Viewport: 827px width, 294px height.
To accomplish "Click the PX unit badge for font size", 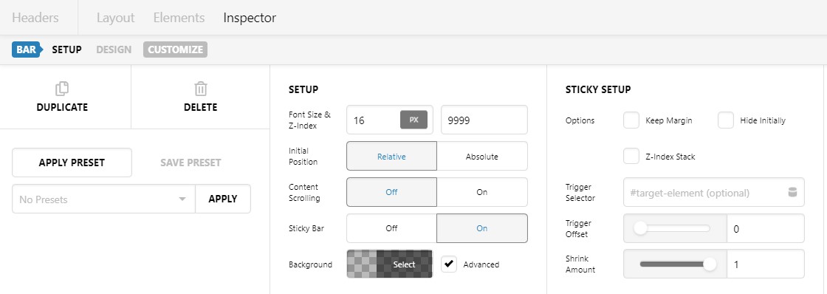I will coord(413,120).
